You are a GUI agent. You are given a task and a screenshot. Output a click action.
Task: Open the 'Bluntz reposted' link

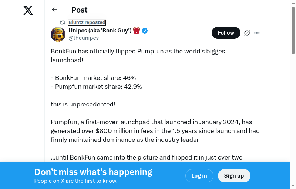click(87, 22)
